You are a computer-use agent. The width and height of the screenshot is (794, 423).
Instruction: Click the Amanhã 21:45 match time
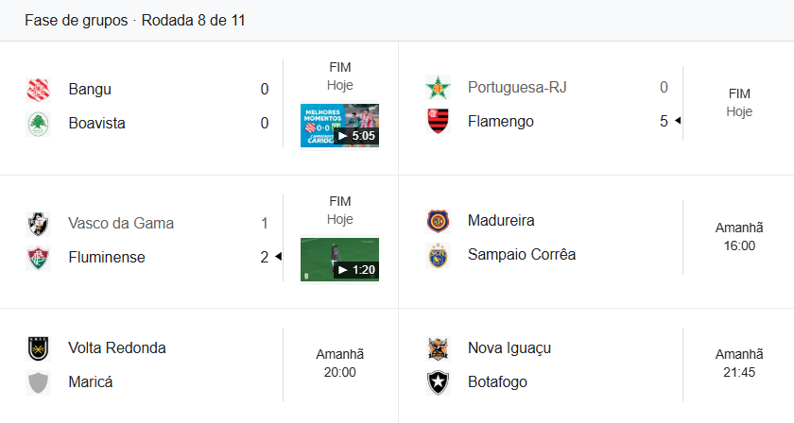[739, 364]
